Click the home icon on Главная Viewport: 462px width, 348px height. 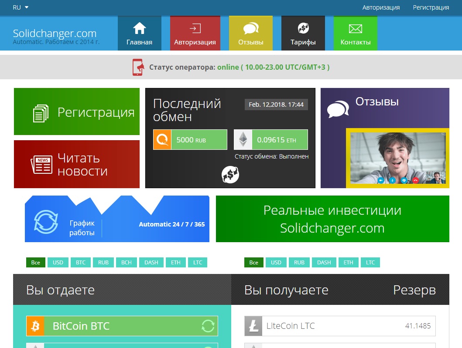(x=139, y=28)
